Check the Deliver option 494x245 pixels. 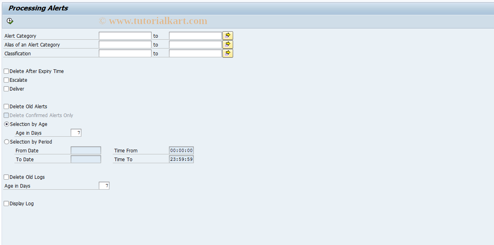point(6,89)
